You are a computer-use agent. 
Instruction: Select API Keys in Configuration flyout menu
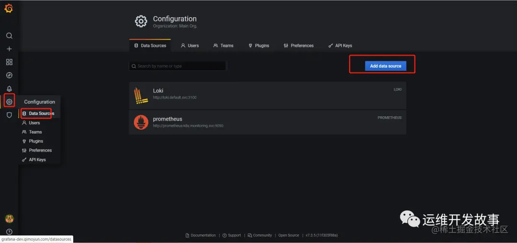(x=34, y=160)
